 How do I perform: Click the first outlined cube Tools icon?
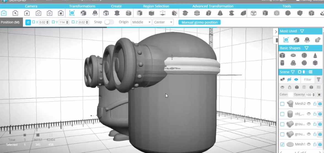253,13
